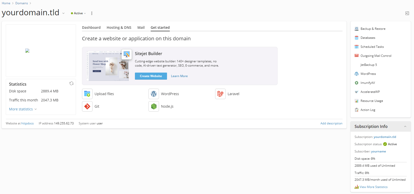Click the Learn More link
Image resolution: width=414 pixels, height=194 pixels.
coord(179,76)
